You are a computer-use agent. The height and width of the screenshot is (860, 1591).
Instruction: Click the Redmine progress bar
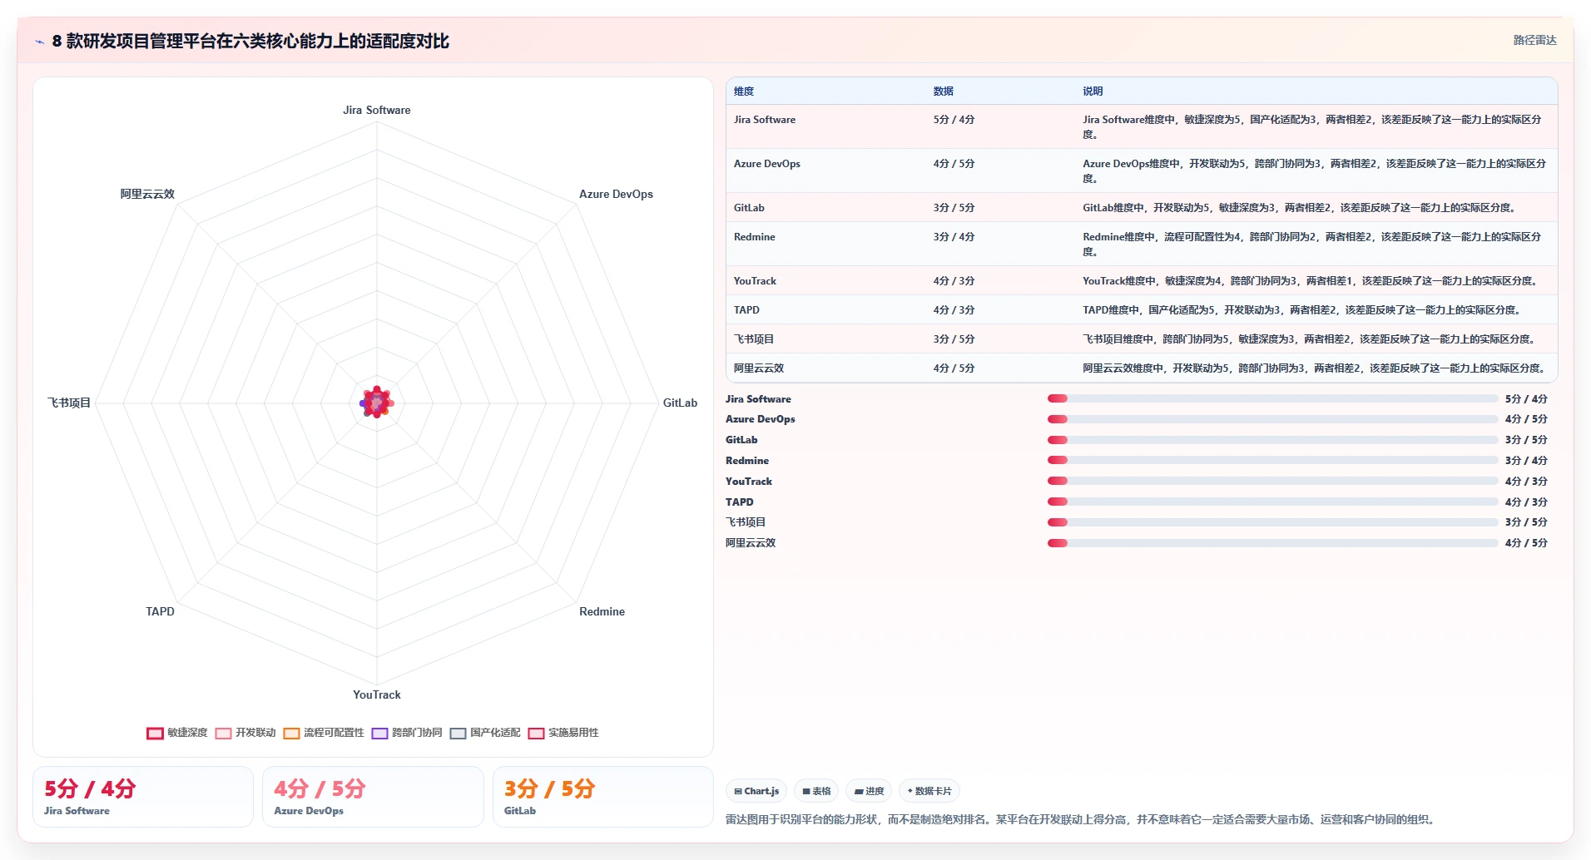click(1272, 461)
